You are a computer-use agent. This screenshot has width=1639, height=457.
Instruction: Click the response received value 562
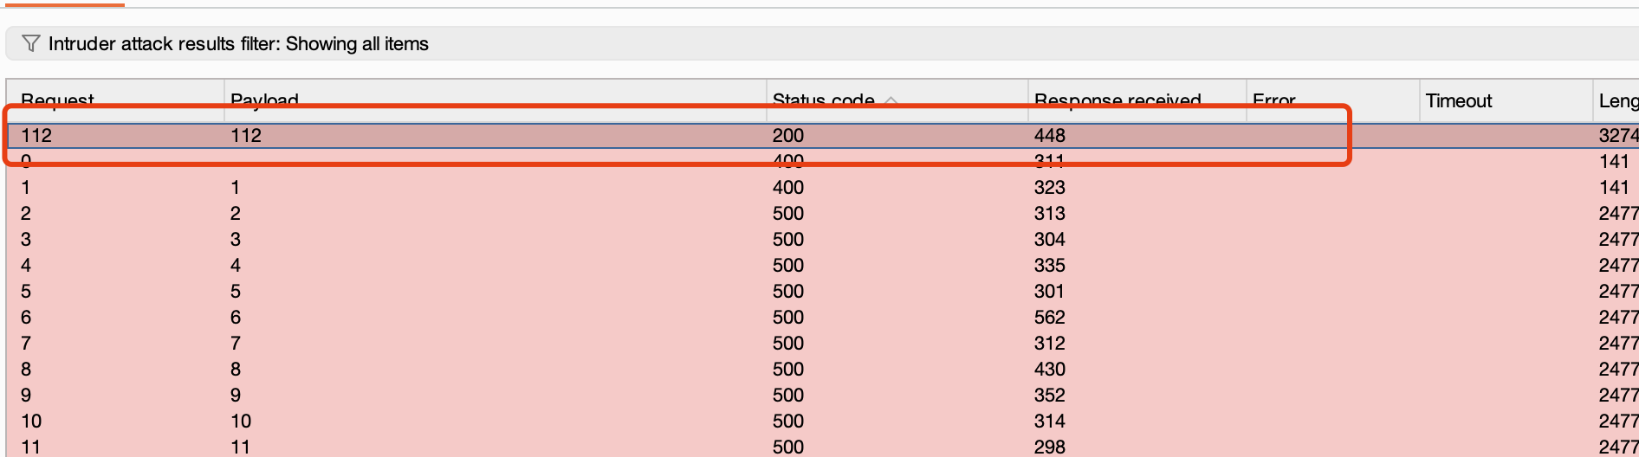pyautogui.click(x=1049, y=317)
